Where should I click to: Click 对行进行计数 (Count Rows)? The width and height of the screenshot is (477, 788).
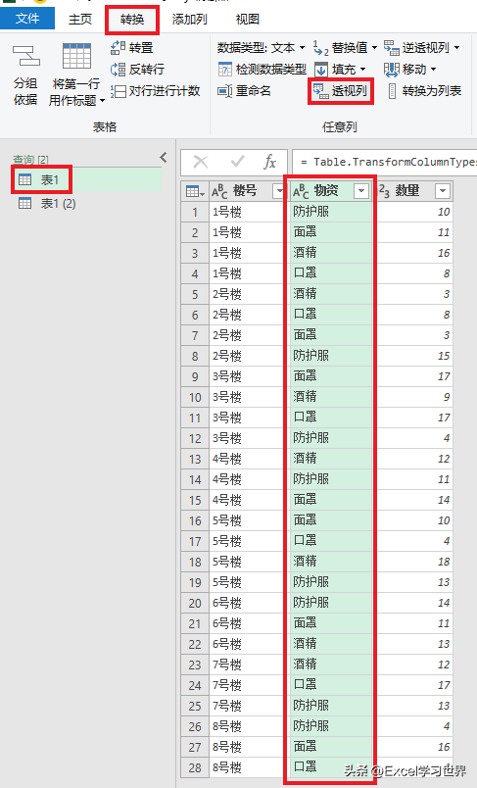pos(155,91)
